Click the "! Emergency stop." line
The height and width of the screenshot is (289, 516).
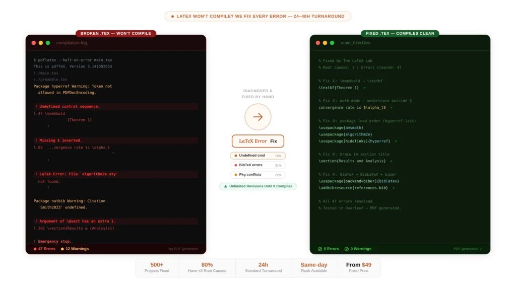[52, 241]
